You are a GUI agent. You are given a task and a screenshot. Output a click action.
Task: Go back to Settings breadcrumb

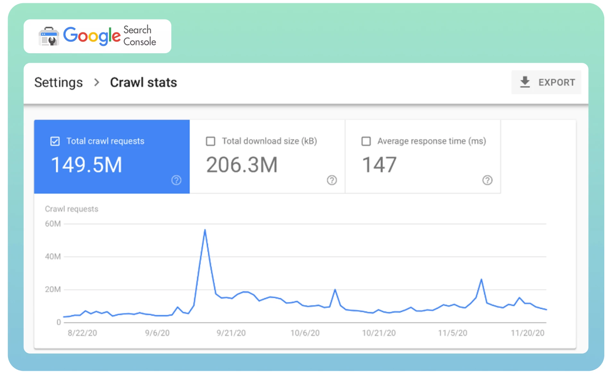pyautogui.click(x=58, y=83)
